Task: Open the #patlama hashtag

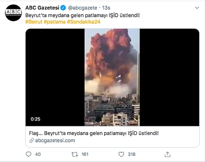Action: click(x=55, y=22)
